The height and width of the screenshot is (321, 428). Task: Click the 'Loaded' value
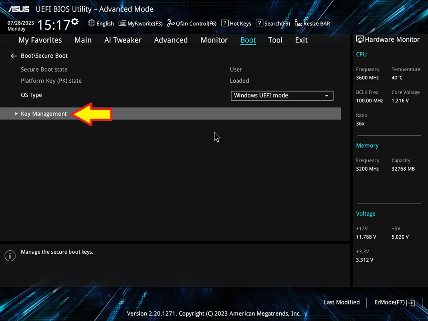239,81
